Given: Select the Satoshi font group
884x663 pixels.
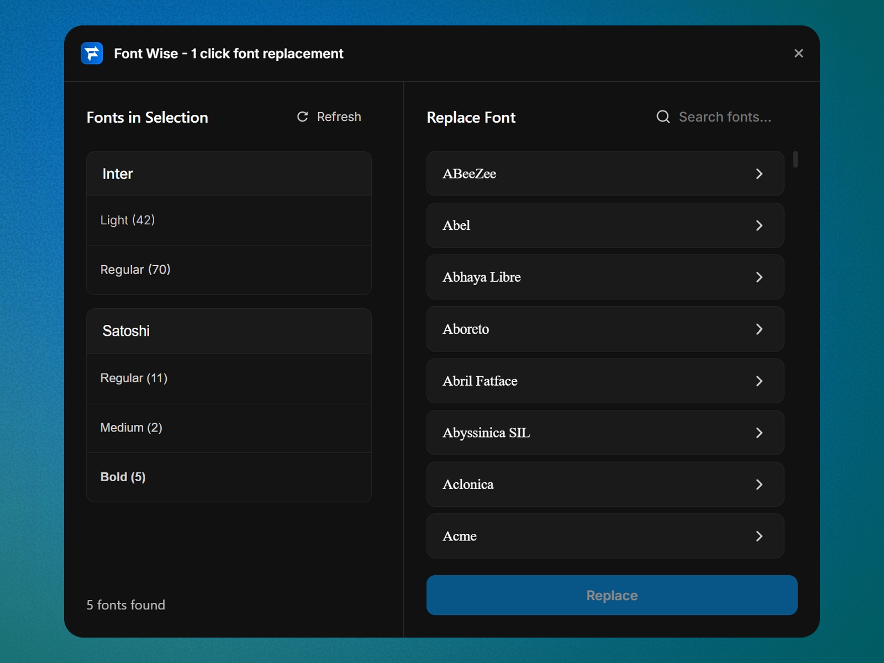Looking at the screenshot, I should (x=229, y=331).
